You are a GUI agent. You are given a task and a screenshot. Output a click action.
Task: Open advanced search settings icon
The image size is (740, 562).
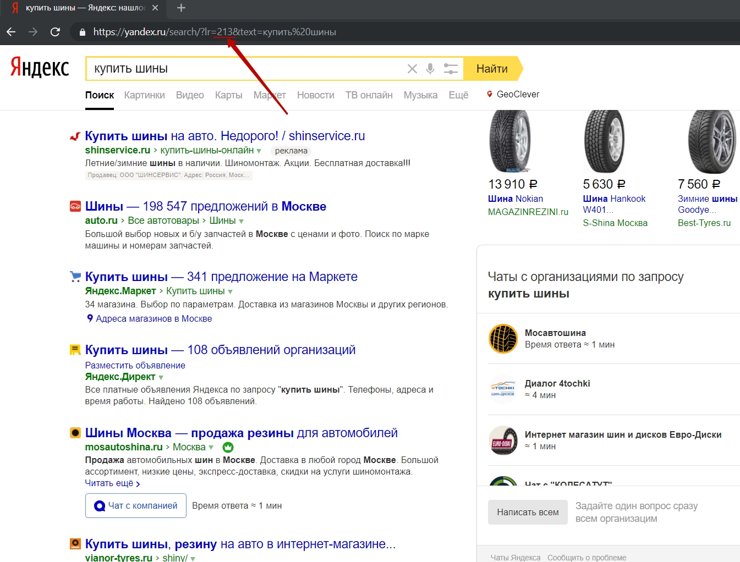pos(451,69)
